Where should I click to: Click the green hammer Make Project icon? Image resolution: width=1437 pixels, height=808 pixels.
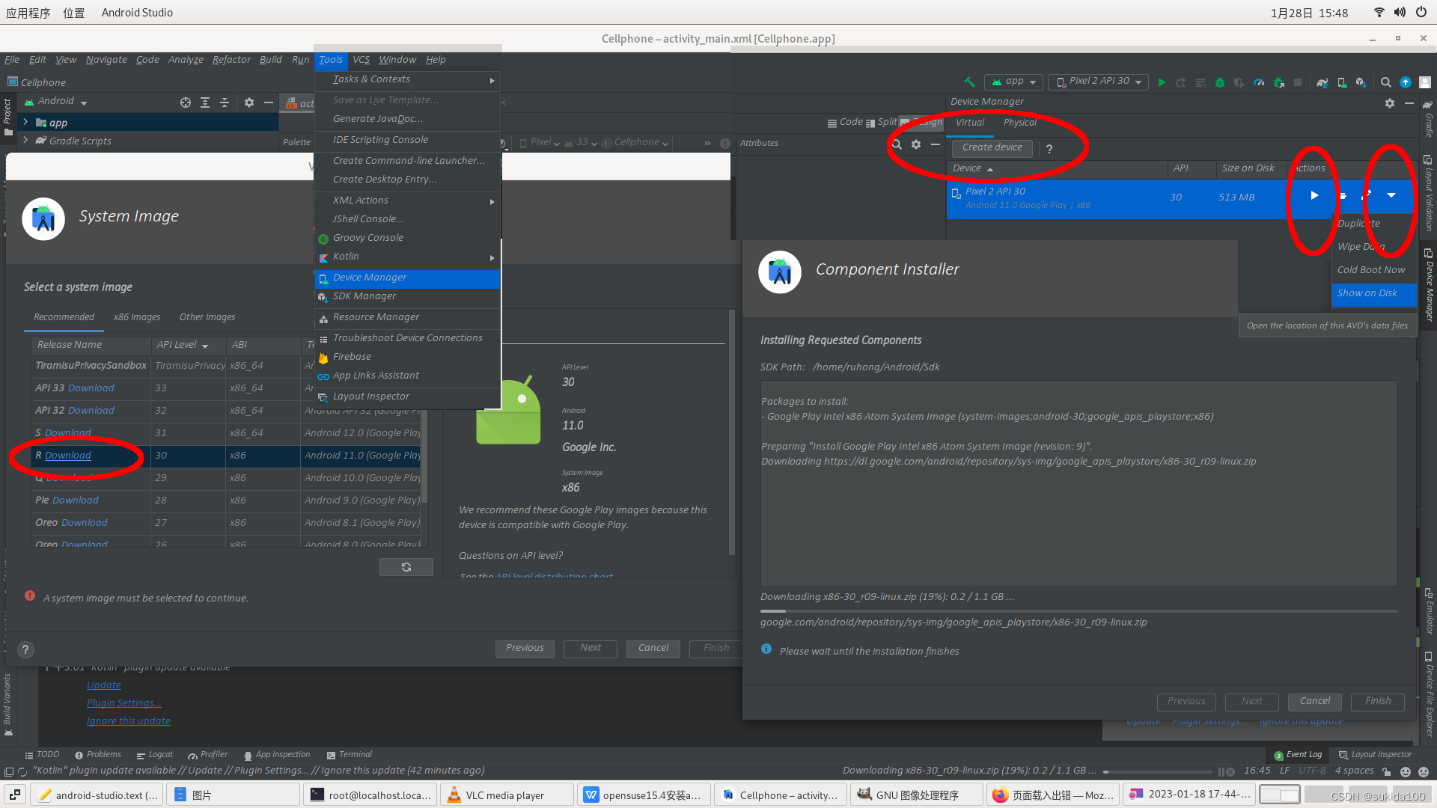[x=969, y=82]
